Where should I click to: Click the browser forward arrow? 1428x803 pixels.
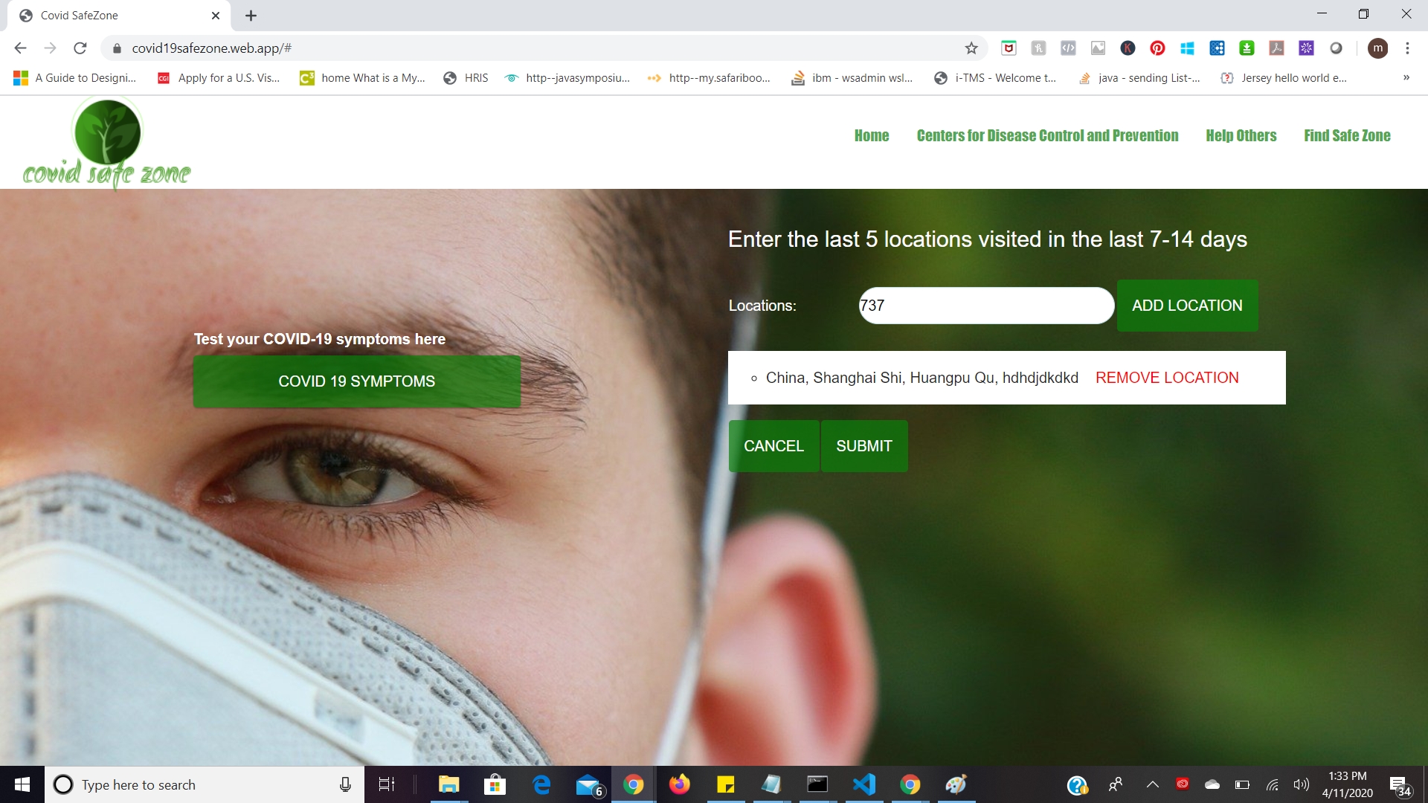[x=50, y=48]
